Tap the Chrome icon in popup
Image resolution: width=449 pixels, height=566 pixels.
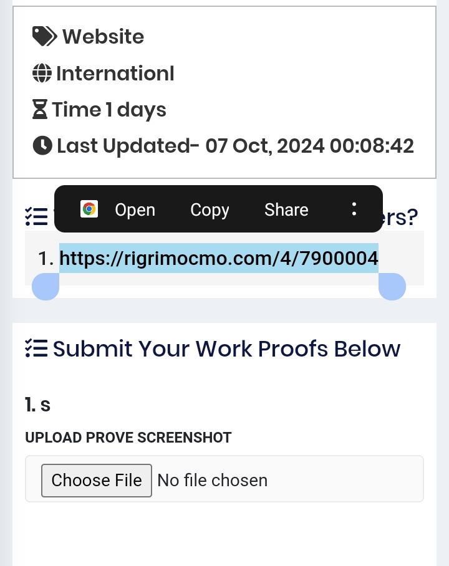click(x=89, y=209)
